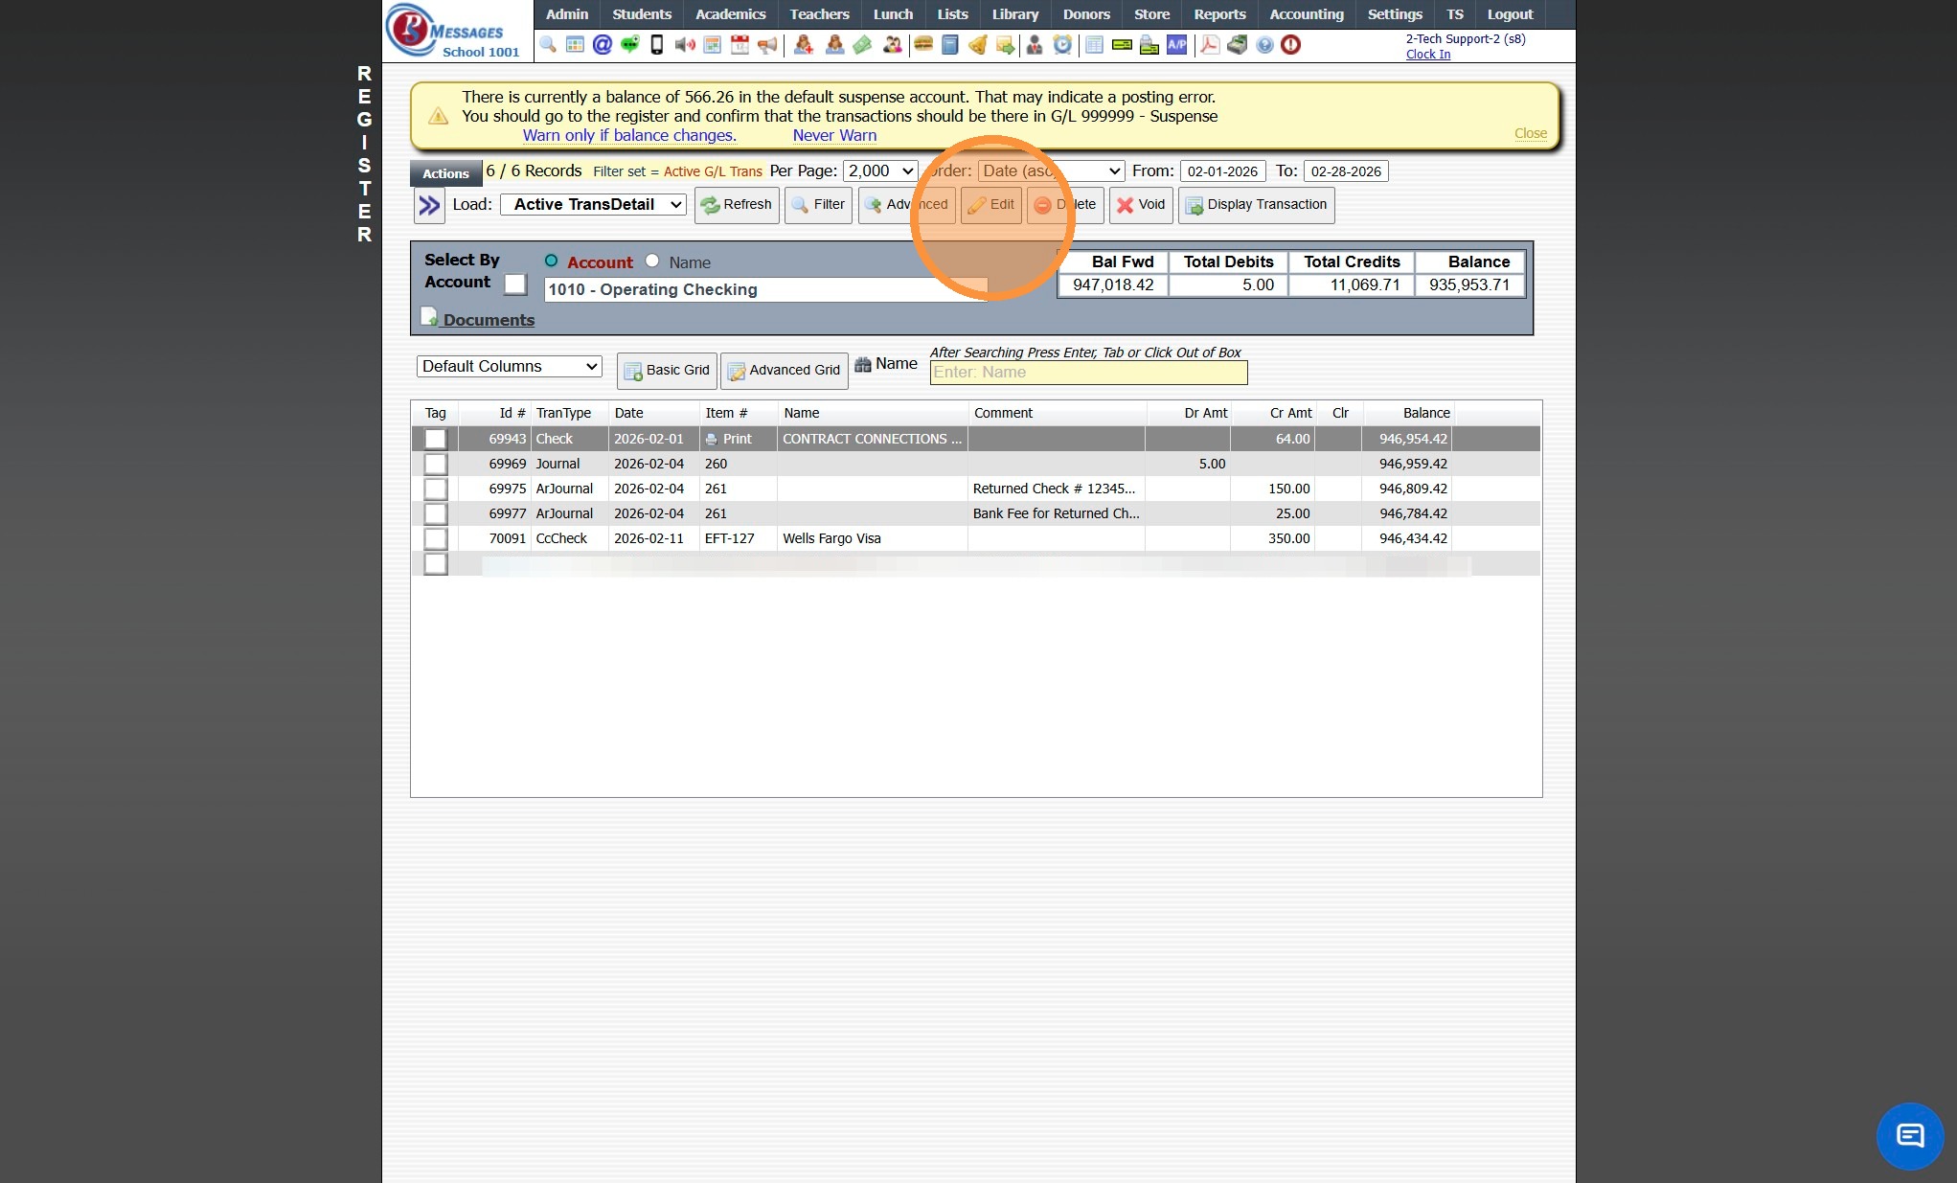Click Display Transaction button
This screenshot has height=1183, width=1957.
(1256, 205)
